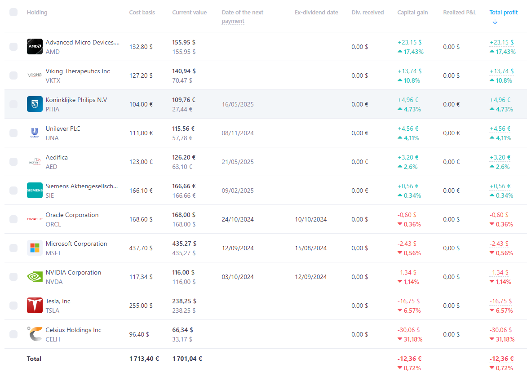Viewport: 527px width, 377px height.
Task: Check the Oracle Corporation row checkbox
Action: (x=13, y=219)
